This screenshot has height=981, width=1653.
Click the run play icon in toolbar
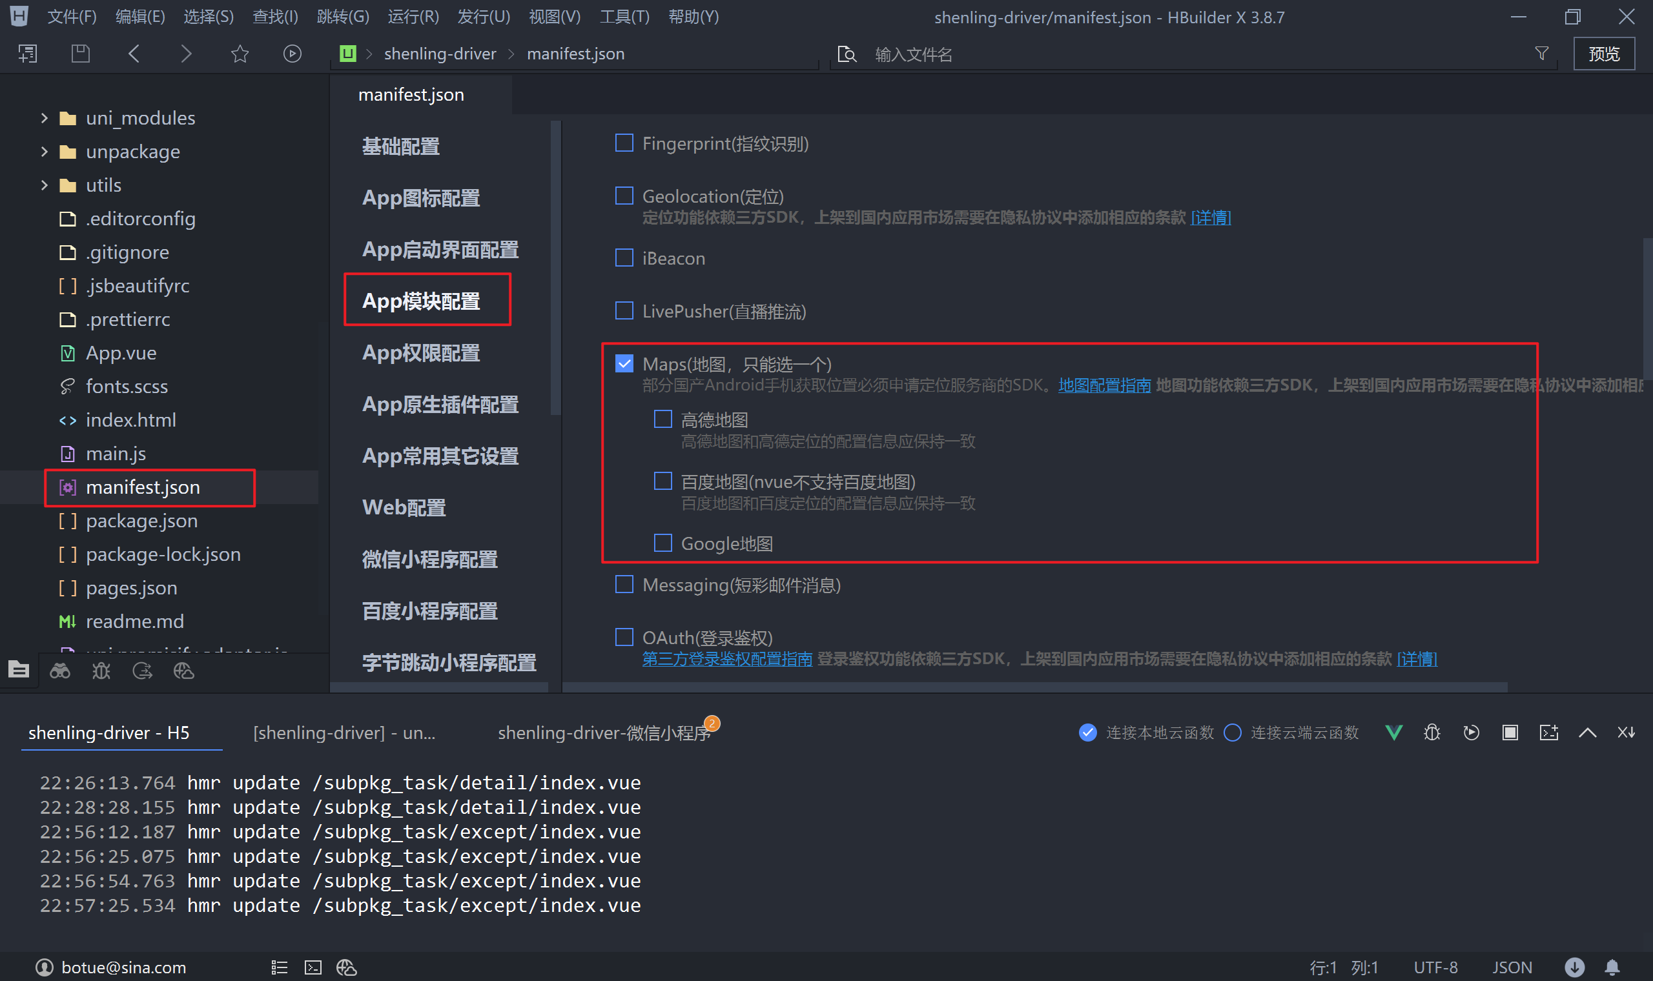[x=293, y=54]
